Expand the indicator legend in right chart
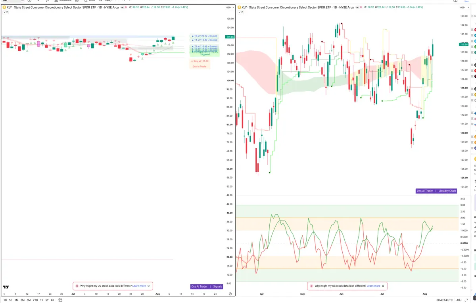Image resolution: width=476 pixels, height=303 pixels. tap(241, 12)
